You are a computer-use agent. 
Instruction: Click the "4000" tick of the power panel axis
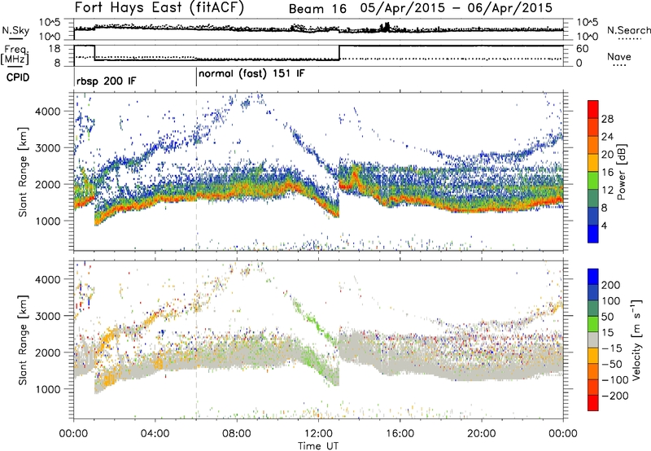point(47,112)
